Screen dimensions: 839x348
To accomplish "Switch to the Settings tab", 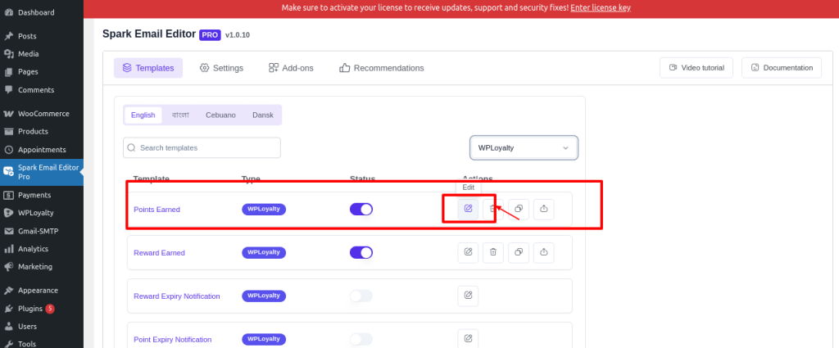I will tap(221, 68).
